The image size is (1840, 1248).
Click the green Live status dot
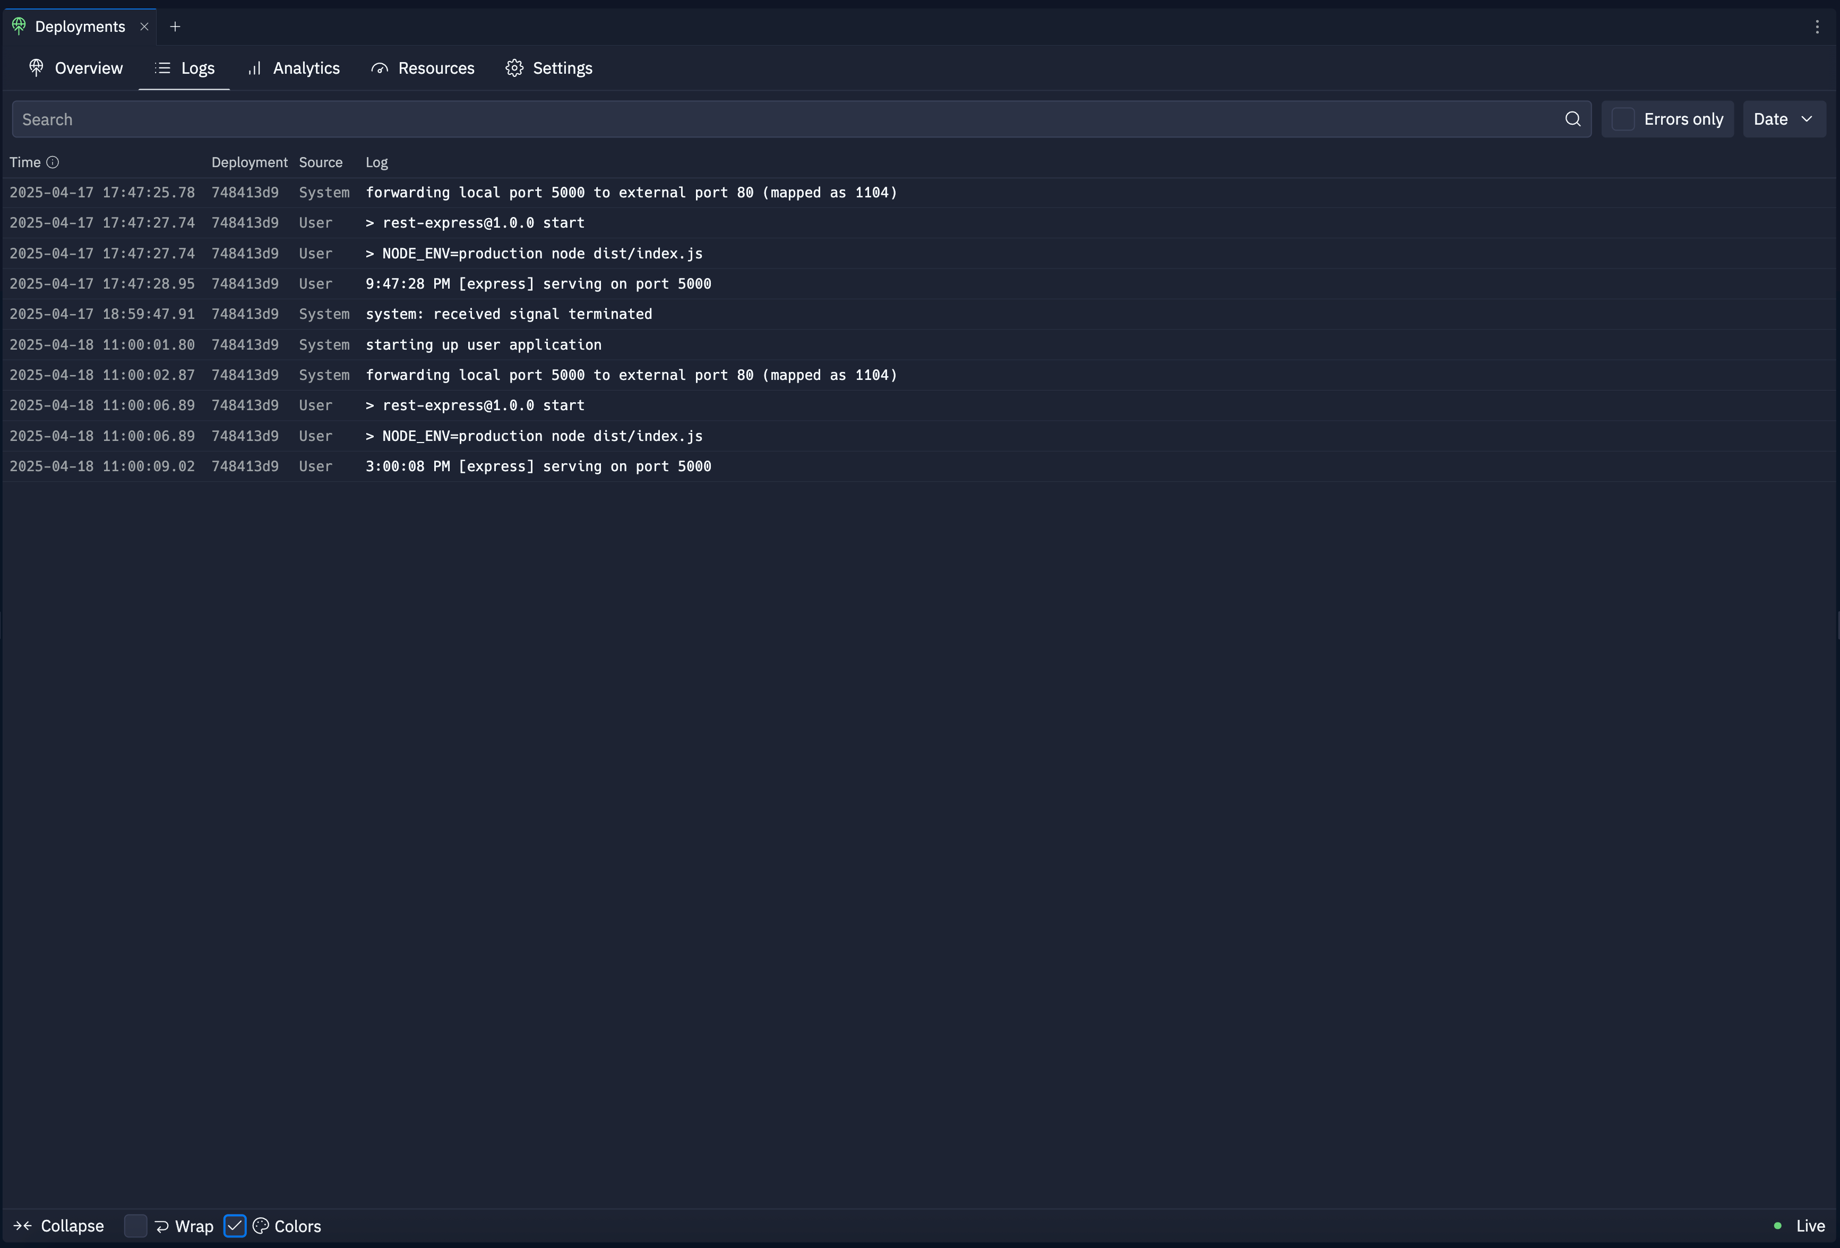coord(1777,1226)
